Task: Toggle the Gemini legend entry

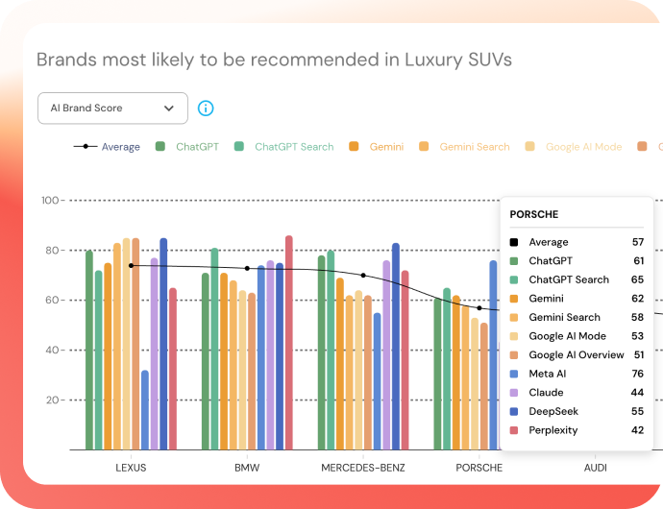Action: point(377,147)
